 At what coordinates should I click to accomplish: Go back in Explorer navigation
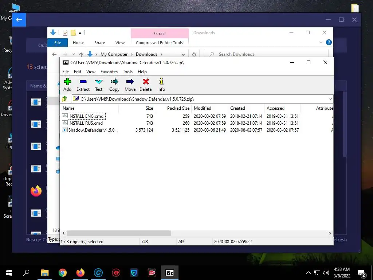(x=54, y=54)
